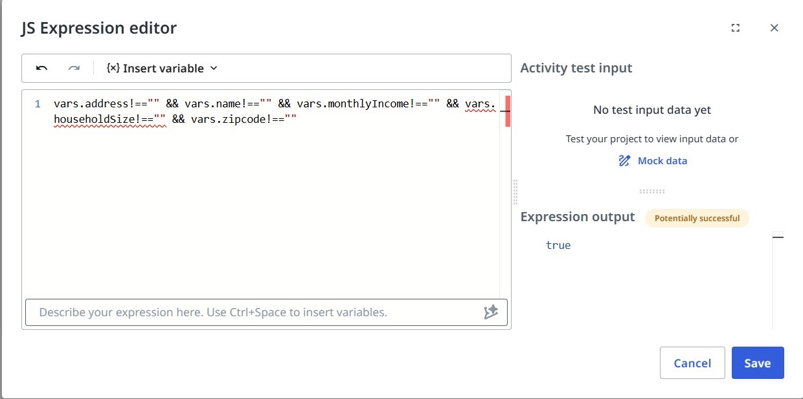Click the 'Expression output' heading

tap(578, 217)
